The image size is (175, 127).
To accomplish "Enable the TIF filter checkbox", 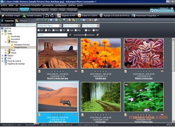I will 61,30.
